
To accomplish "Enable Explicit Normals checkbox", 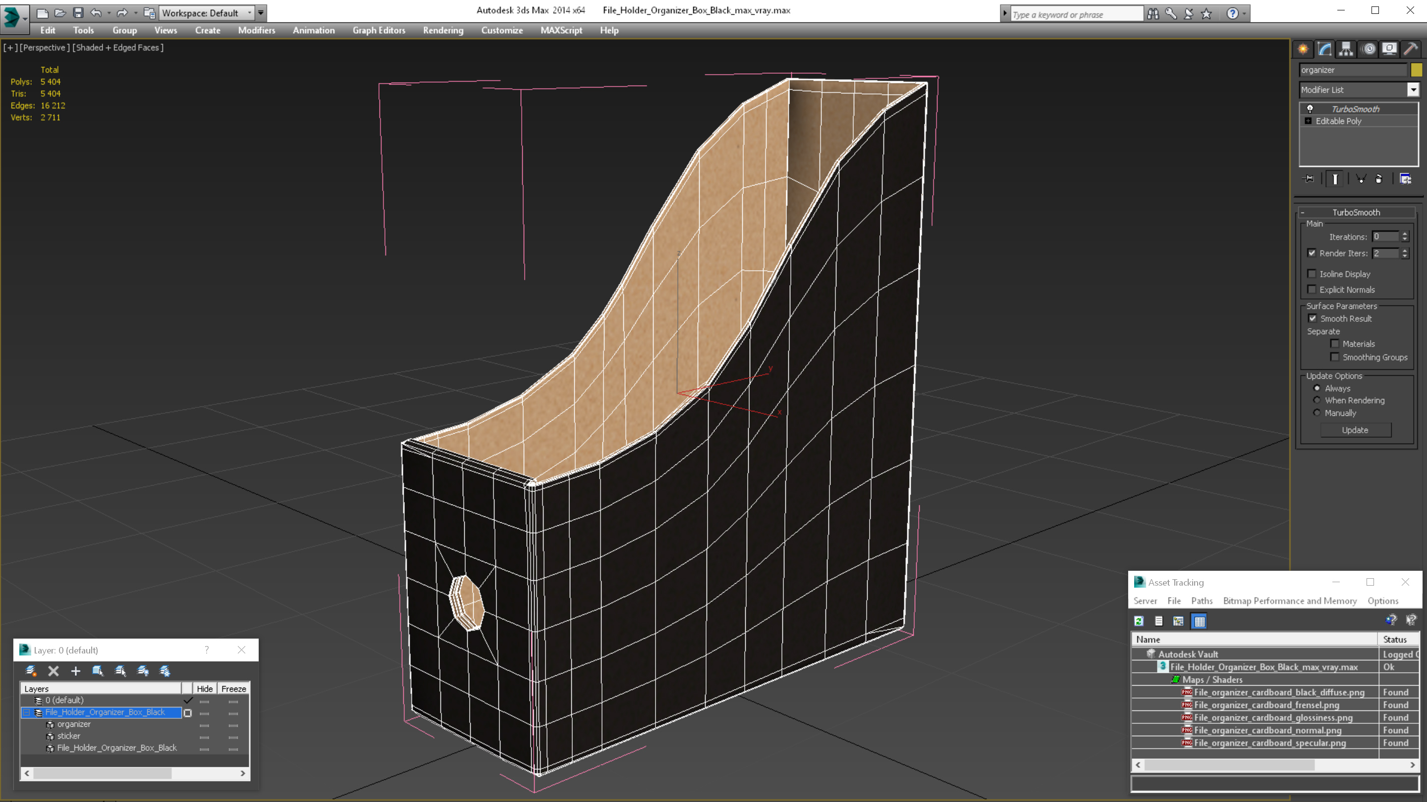I will 1312,290.
